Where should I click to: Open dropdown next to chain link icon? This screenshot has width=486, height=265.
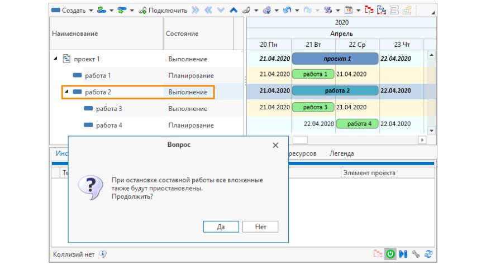pyautogui.click(x=256, y=10)
